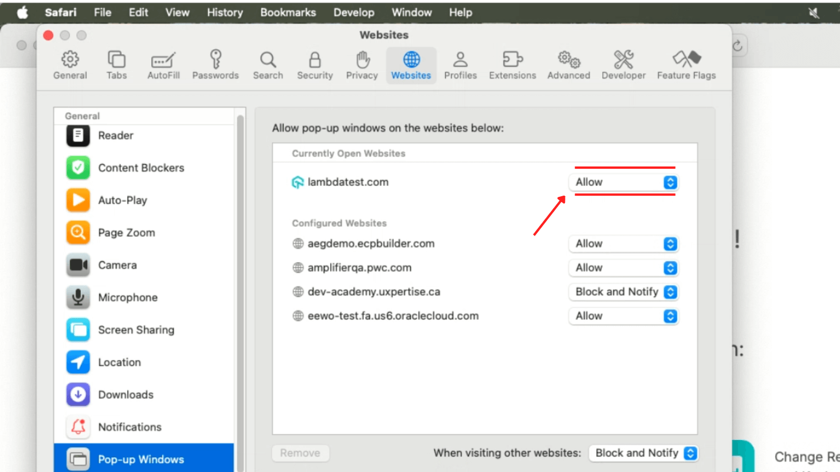Select the dev-academy.uxpertise.ca website row
This screenshot has width=840, height=472.
tap(485, 292)
